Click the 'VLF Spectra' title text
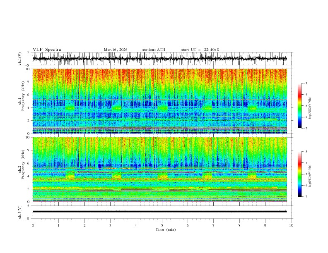Viewport: 328px width, 253px height. point(47,50)
